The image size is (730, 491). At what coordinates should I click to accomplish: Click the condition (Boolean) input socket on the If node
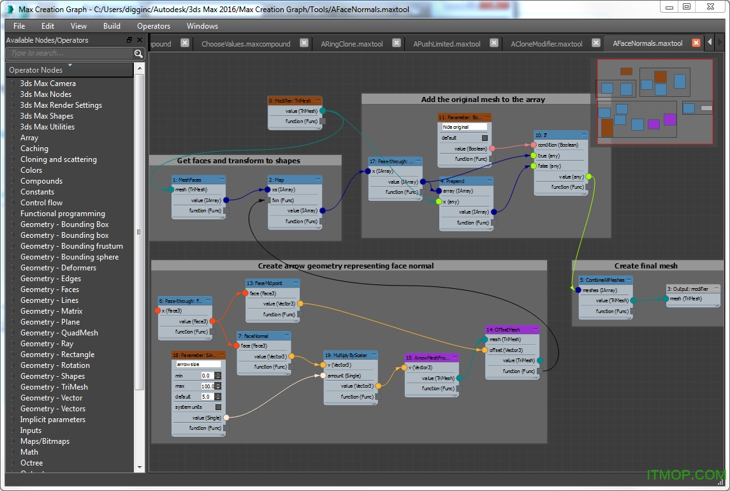point(533,145)
